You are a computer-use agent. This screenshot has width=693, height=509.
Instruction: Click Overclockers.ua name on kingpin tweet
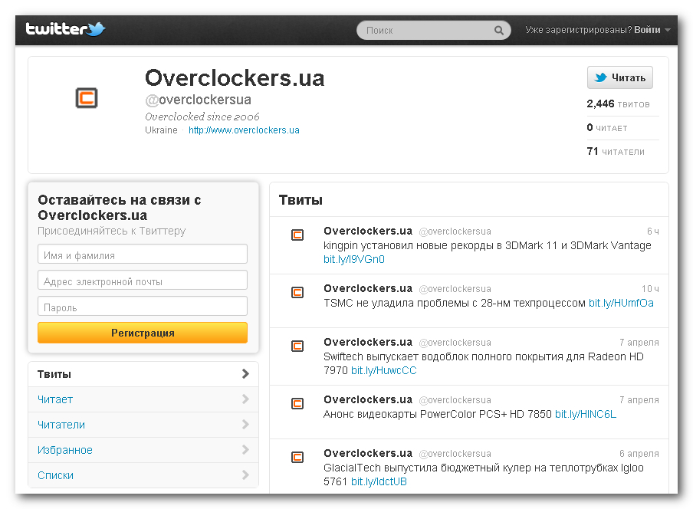pyautogui.click(x=368, y=231)
